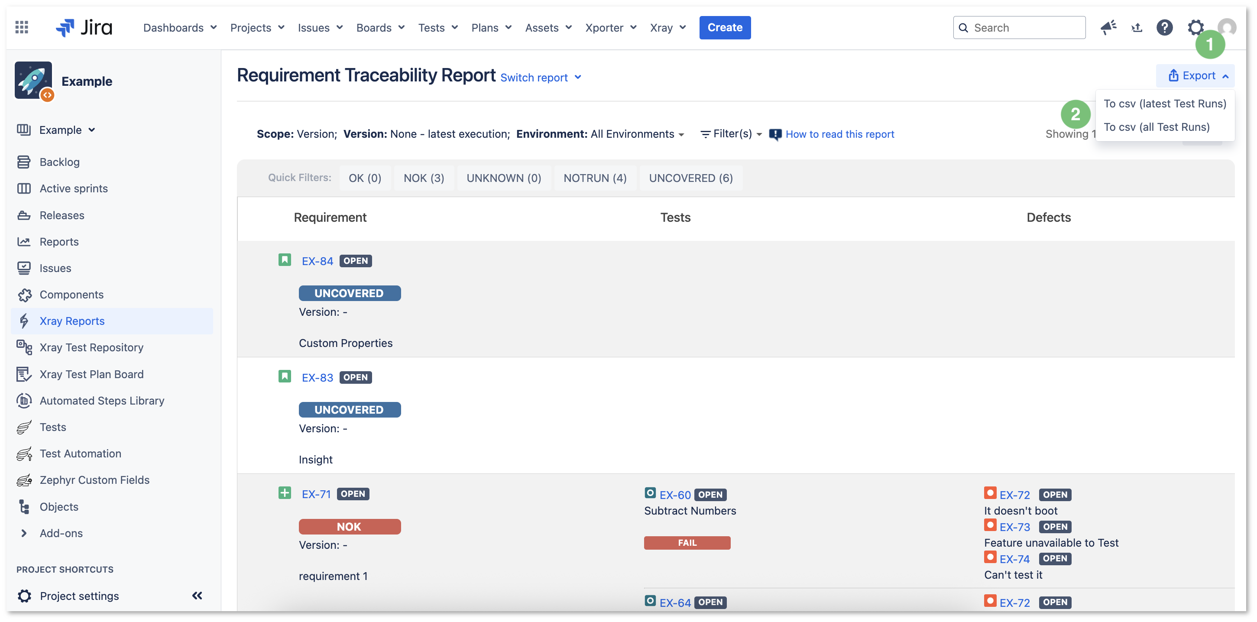The height and width of the screenshot is (622, 1257).
Task: Toggle the UNKNOWN (0) quick filter
Action: point(504,178)
